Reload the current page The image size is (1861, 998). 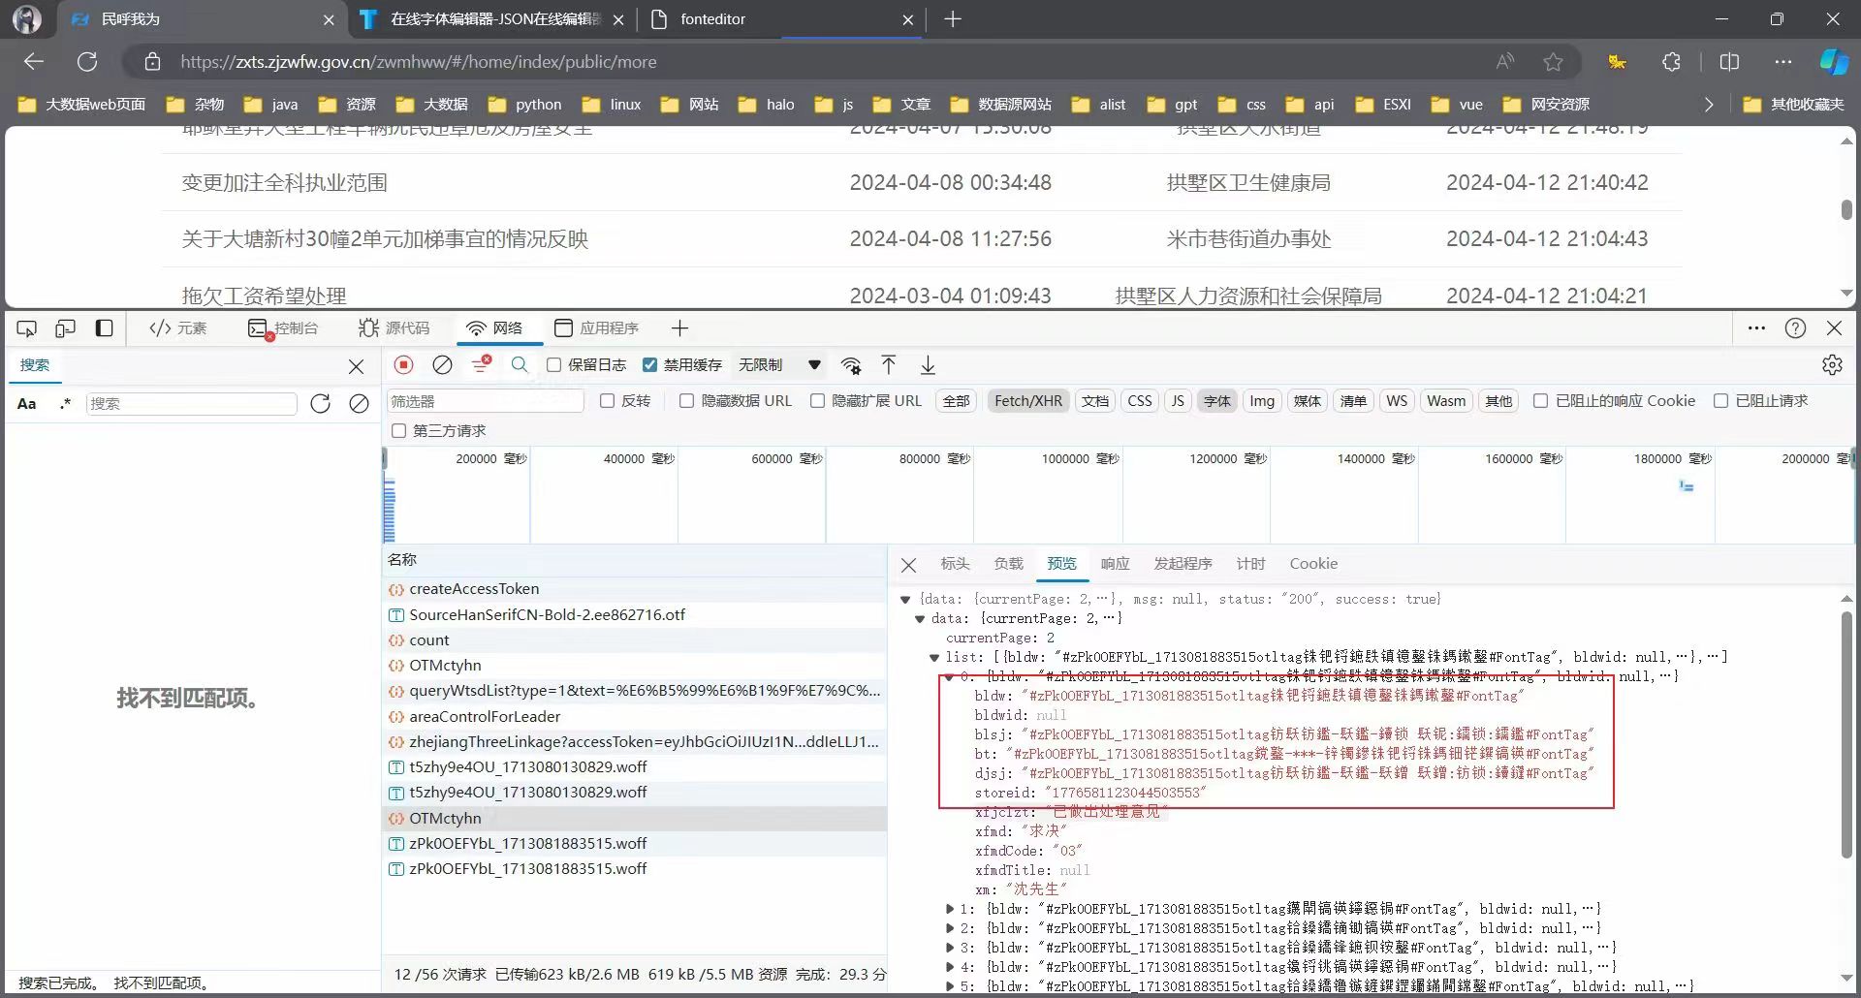click(87, 62)
